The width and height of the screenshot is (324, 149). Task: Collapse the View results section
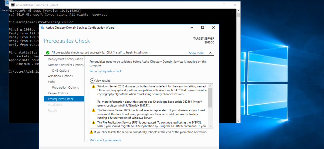[92, 81]
